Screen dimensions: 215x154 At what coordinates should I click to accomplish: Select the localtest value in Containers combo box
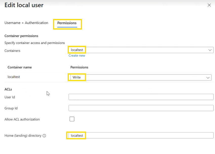tap(77, 50)
